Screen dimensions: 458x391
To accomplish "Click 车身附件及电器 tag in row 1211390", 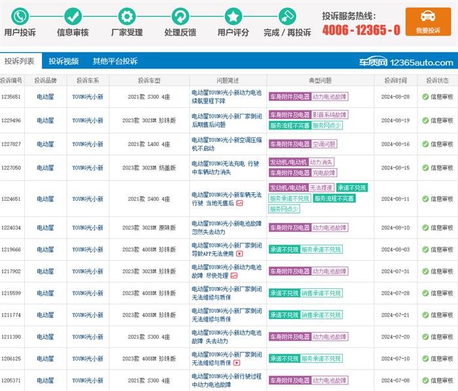I will pos(290,337).
